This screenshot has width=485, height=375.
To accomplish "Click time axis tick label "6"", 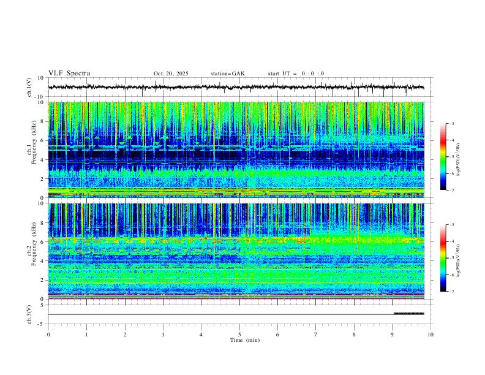I will pyautogui.click(x=277, y=335).
